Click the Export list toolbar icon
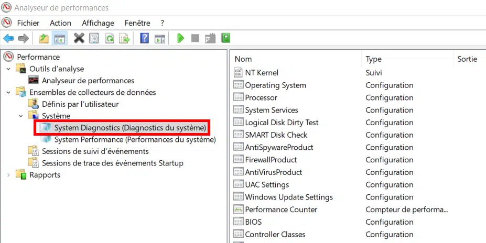486x243 pixels. [x=125, y=38]
